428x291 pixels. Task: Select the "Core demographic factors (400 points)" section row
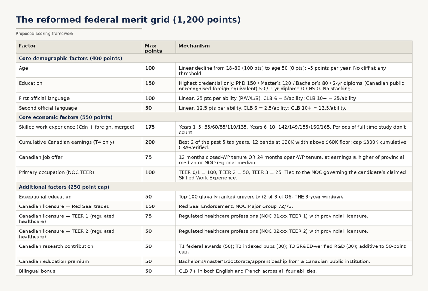(214, 58)
